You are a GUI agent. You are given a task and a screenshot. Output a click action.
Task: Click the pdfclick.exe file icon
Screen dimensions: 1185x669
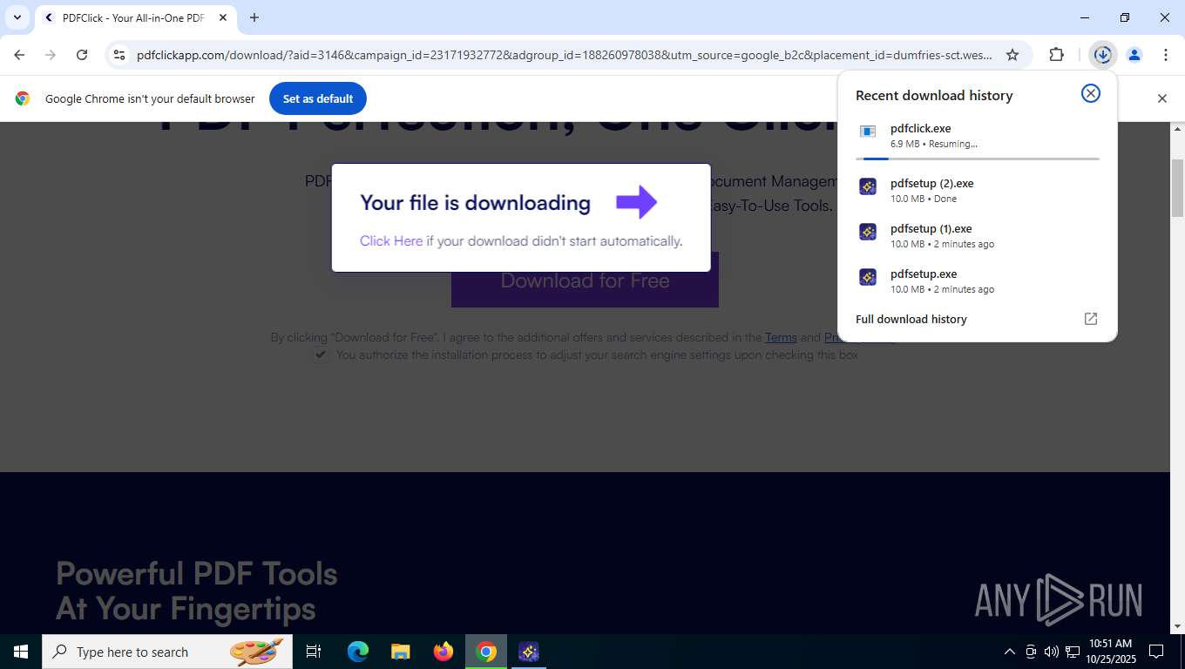click(x=868, y=132)
